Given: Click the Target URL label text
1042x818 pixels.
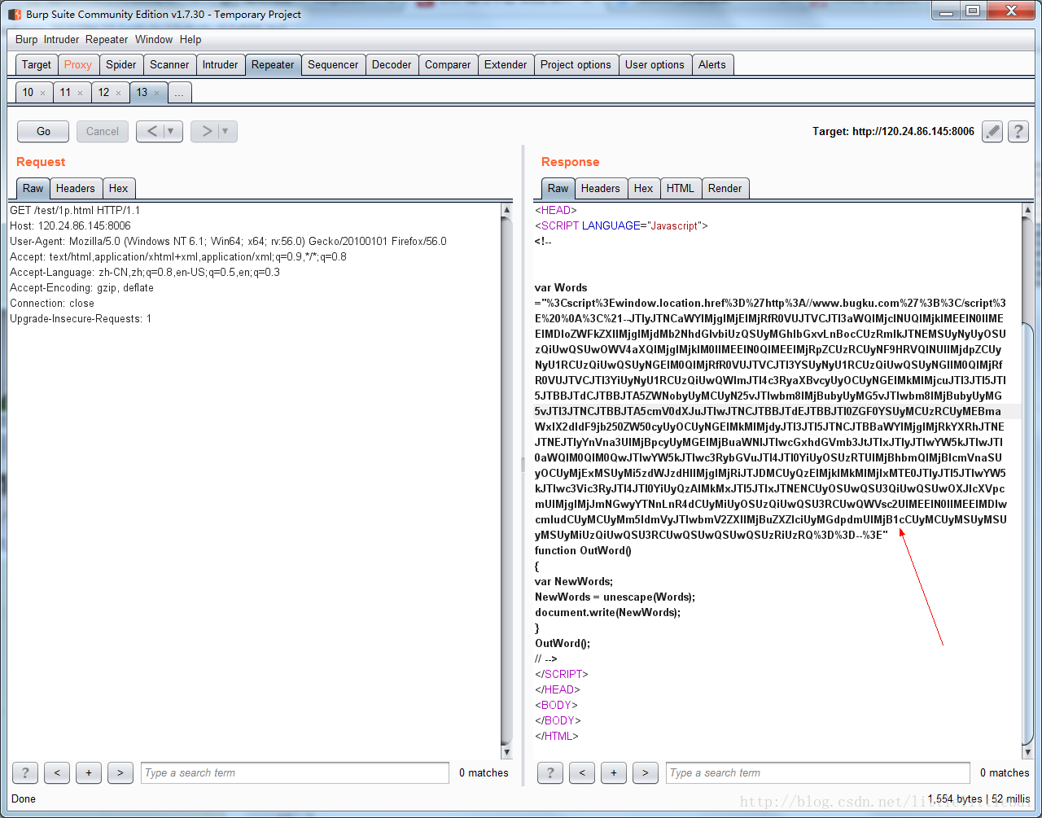Looking at the screenshot, I should coord(893,131).
